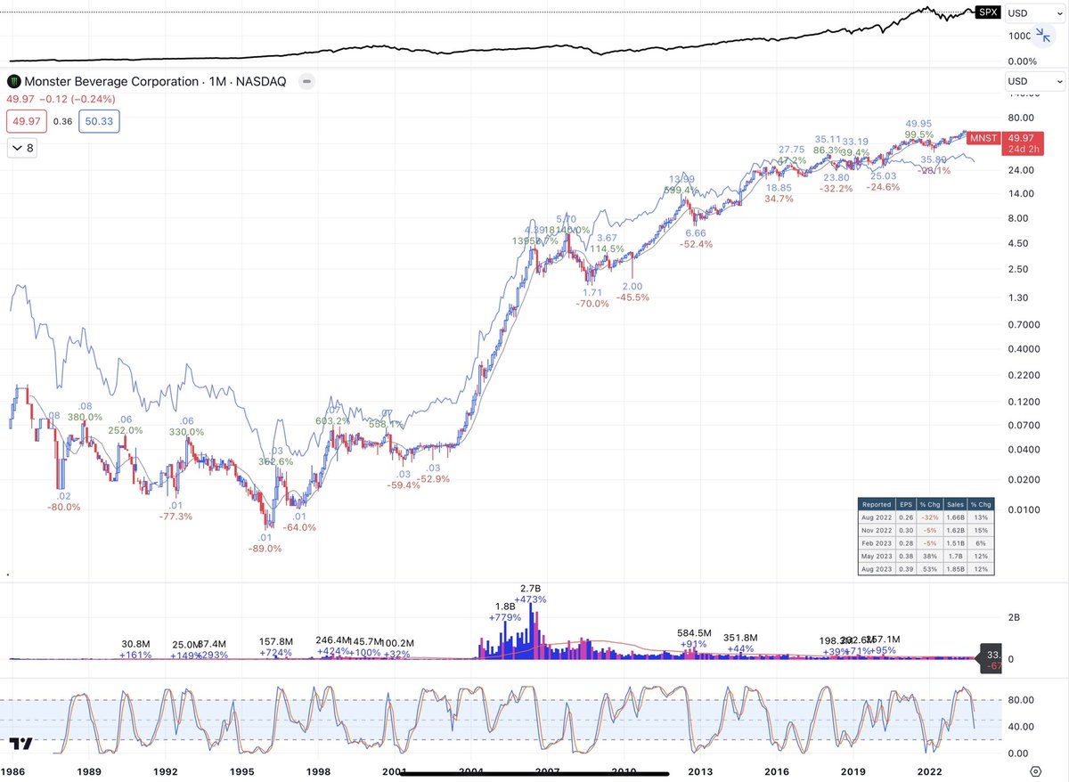Viewport: 1069px width, 782px height.
Task: Click the 380.0% gain label
Action: [x=86, y=417]
